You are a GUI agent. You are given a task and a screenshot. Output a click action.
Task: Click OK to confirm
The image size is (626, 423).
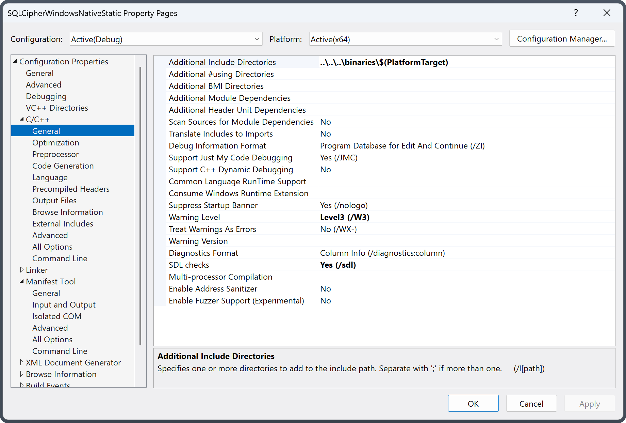pos(473,404)
